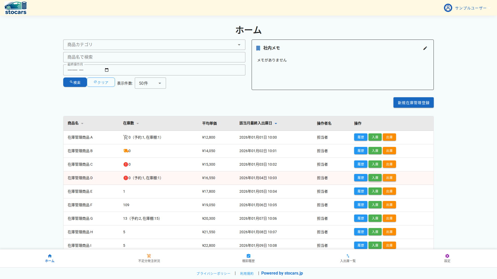The width and height of the screenshot is (497, 279).
Task: Expand the 商品カテゴリ dropdown
Action: pyautogui.click(x=154, y=45)
